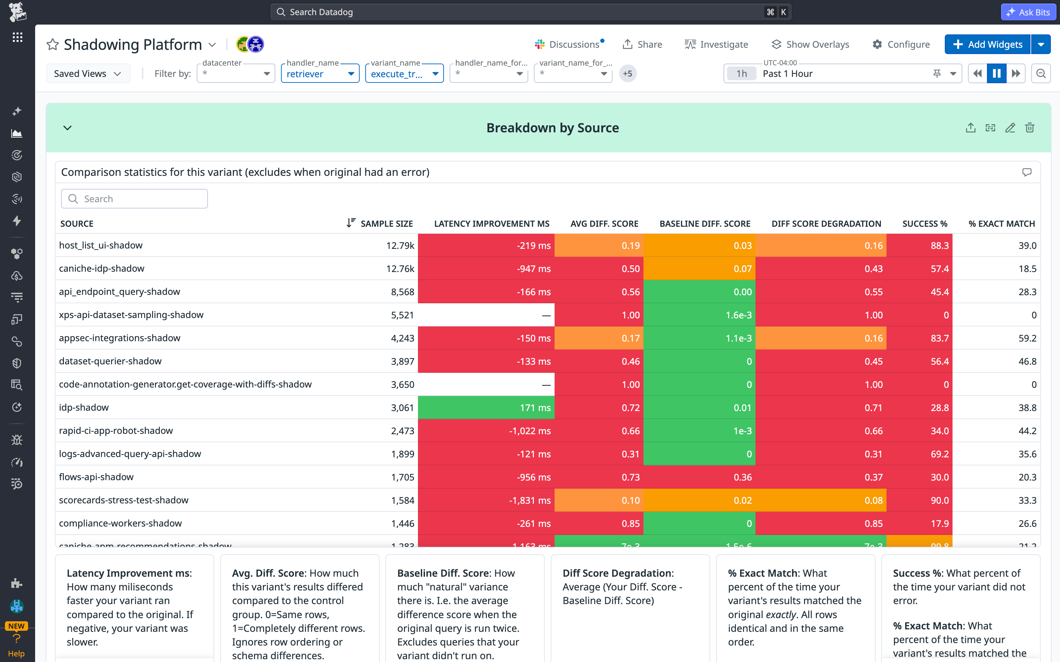This screenshot has width=1060, height=662.
Task: Open the table search sidebar icon
Action: [x=17, y=385]
